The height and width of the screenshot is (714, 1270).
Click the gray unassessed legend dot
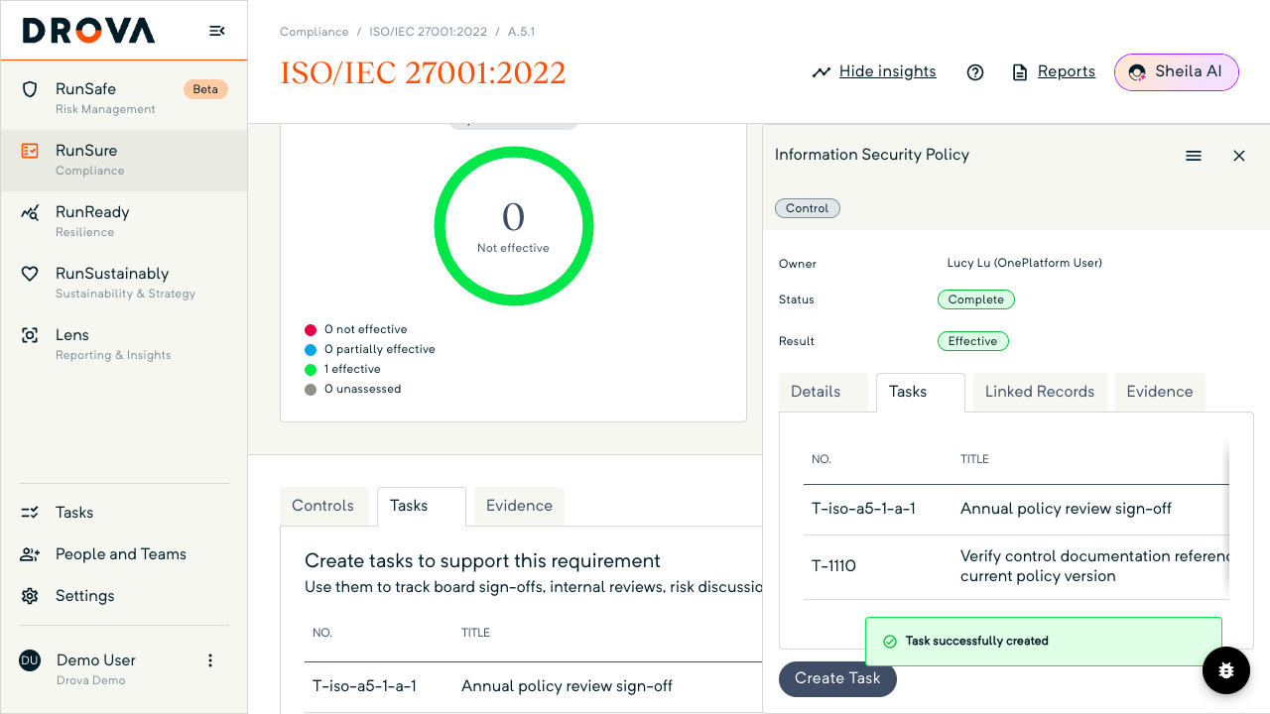311,390
